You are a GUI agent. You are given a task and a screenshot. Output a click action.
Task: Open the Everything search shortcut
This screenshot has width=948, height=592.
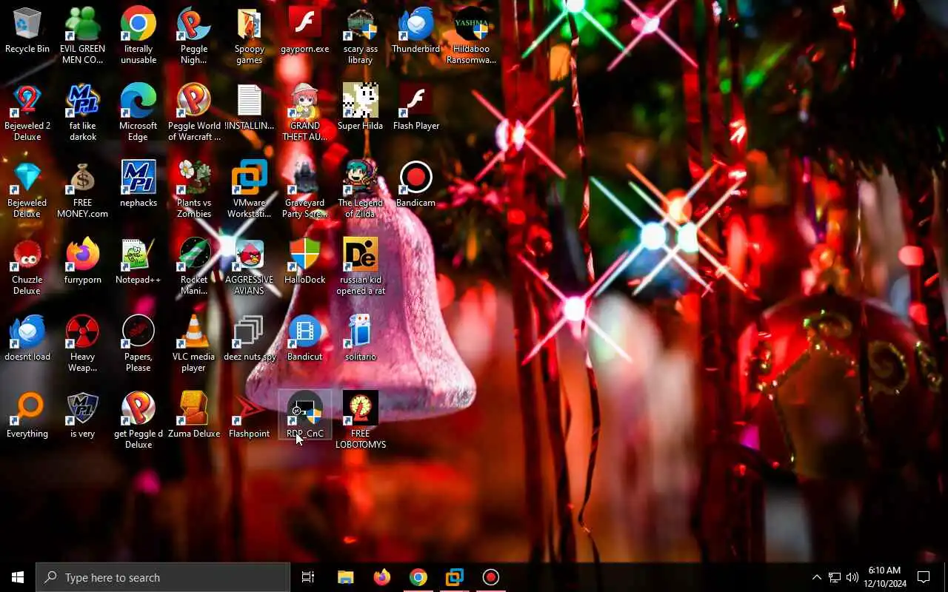(x=27, y=416)
